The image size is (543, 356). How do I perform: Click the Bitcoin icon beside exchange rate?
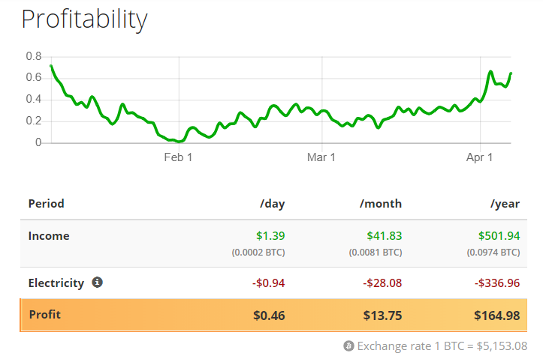[x=348, y=346]
